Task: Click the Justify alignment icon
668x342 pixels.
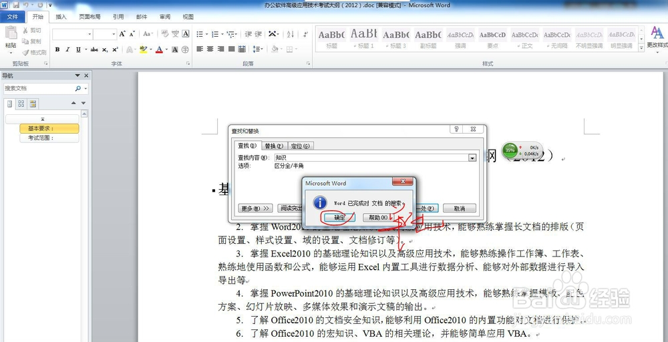Action: pos(231,49)
